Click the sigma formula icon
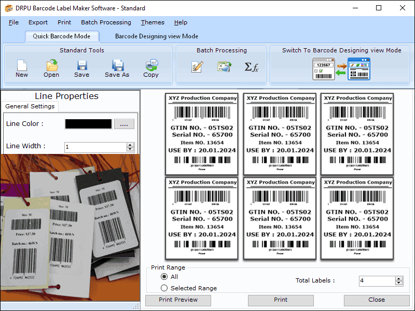 point(252,67)
